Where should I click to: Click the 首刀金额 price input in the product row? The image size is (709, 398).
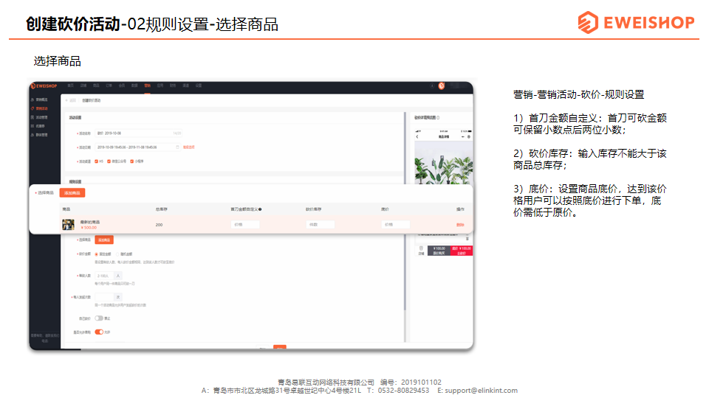coord(245,224)
